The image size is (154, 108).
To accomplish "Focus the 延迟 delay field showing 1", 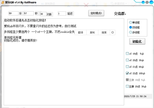I will coord(62,14).
